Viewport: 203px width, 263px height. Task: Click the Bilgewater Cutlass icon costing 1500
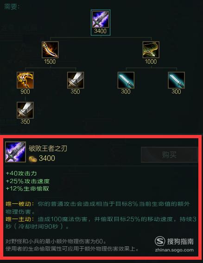50,50
